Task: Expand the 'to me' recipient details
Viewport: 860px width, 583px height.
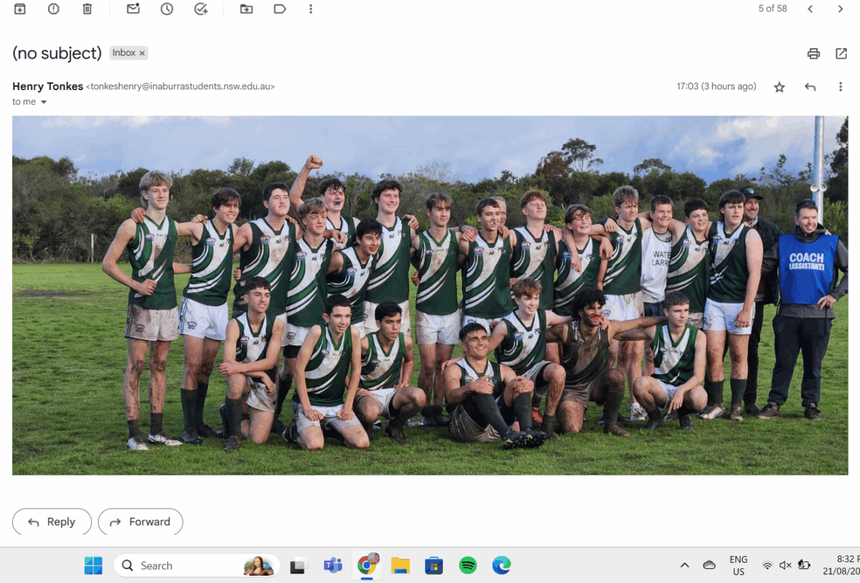Action: [x=44, y=102]
